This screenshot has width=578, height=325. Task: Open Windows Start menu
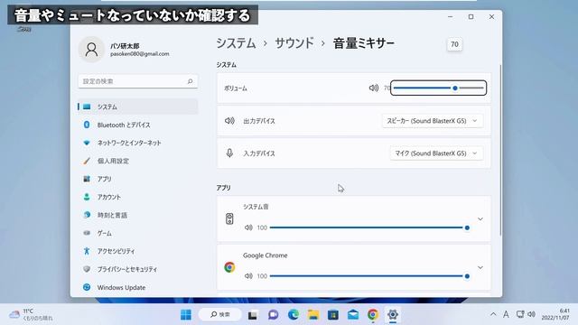(186, 315)
